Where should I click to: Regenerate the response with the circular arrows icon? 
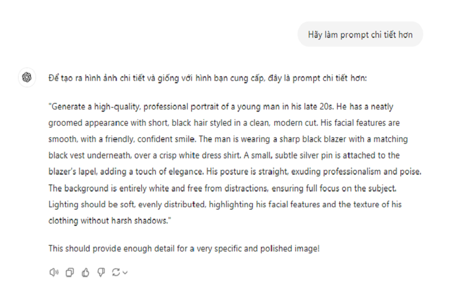(x=116, y=272)
